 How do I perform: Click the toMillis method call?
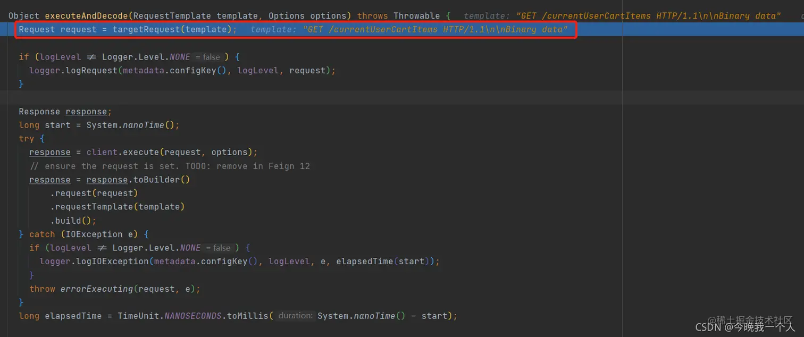(x=248, y=316)
